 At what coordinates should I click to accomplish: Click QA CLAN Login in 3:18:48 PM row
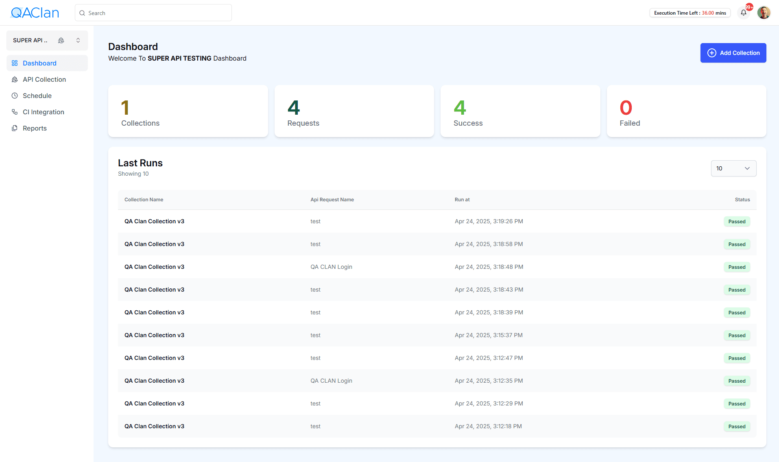click(x=331, y=267)
